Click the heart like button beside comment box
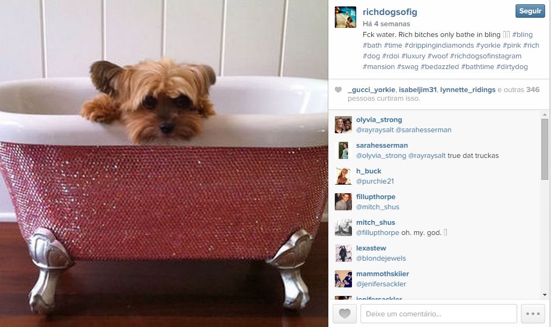The image size is (551, 327). [x=345, y=313]
